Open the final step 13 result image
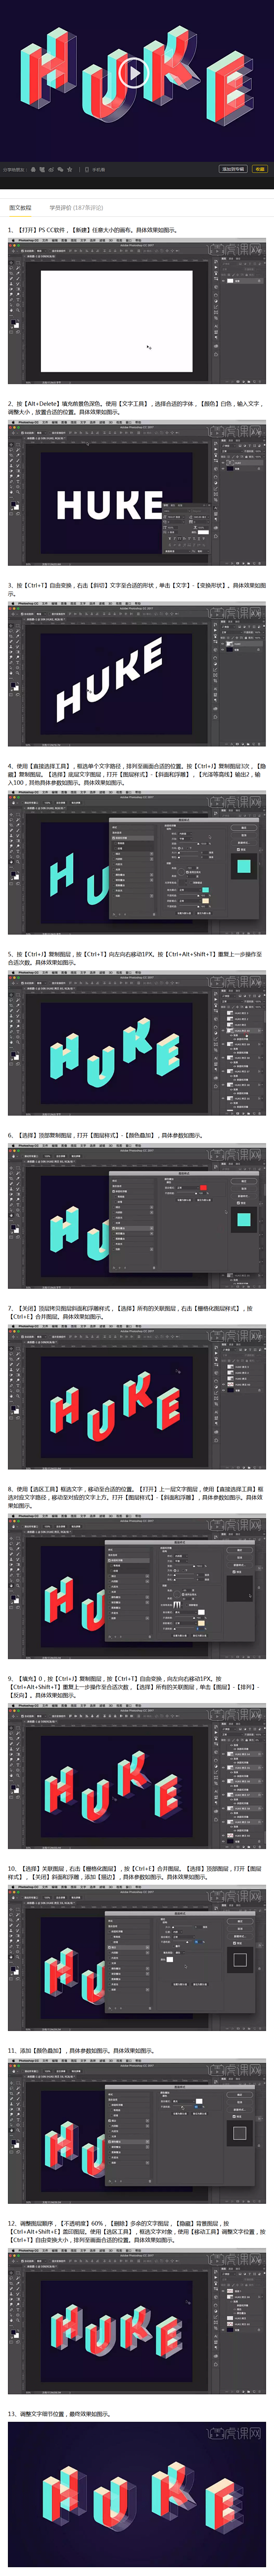Screen dimensions: 274x2576 point(137,2494)
